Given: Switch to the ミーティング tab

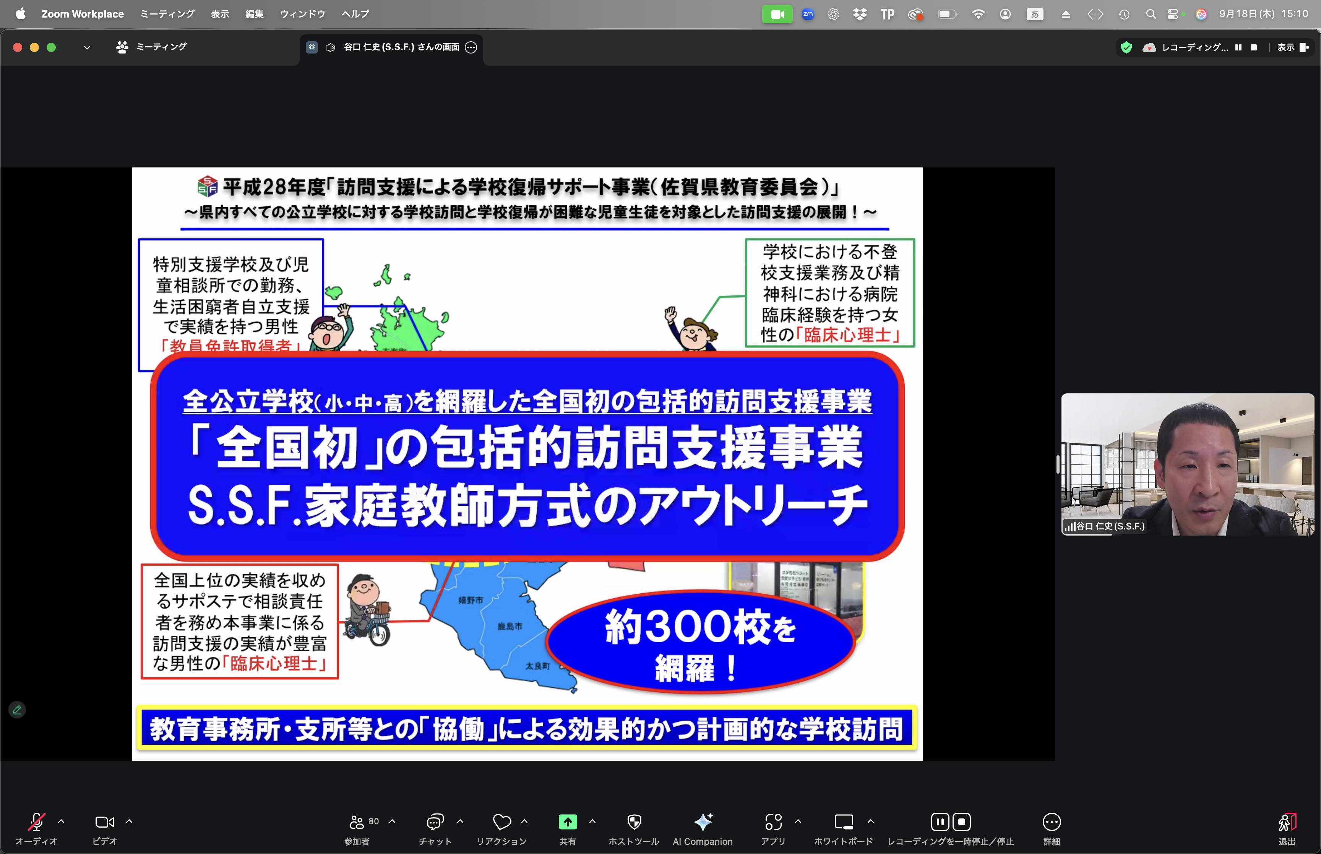Looking at the screenshot, I should (151, 47).
